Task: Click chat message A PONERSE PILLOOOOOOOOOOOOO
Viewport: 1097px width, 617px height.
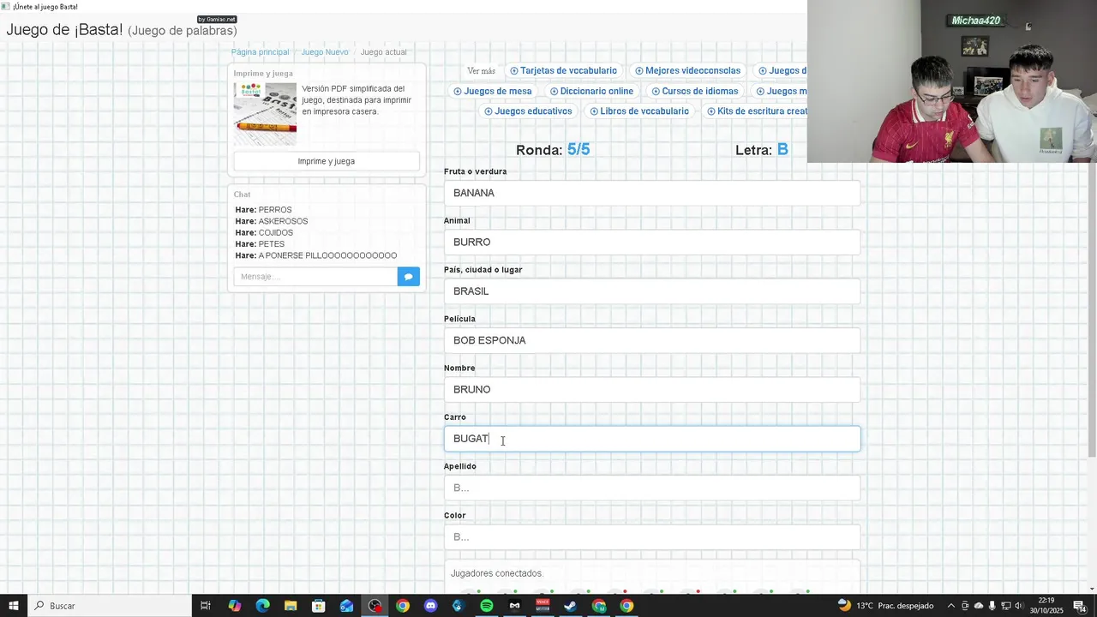Action: coord(327,255)
